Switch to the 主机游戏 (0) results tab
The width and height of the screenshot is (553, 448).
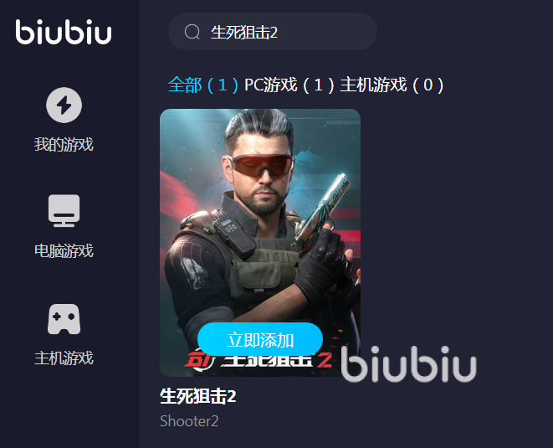click(392, 85)
